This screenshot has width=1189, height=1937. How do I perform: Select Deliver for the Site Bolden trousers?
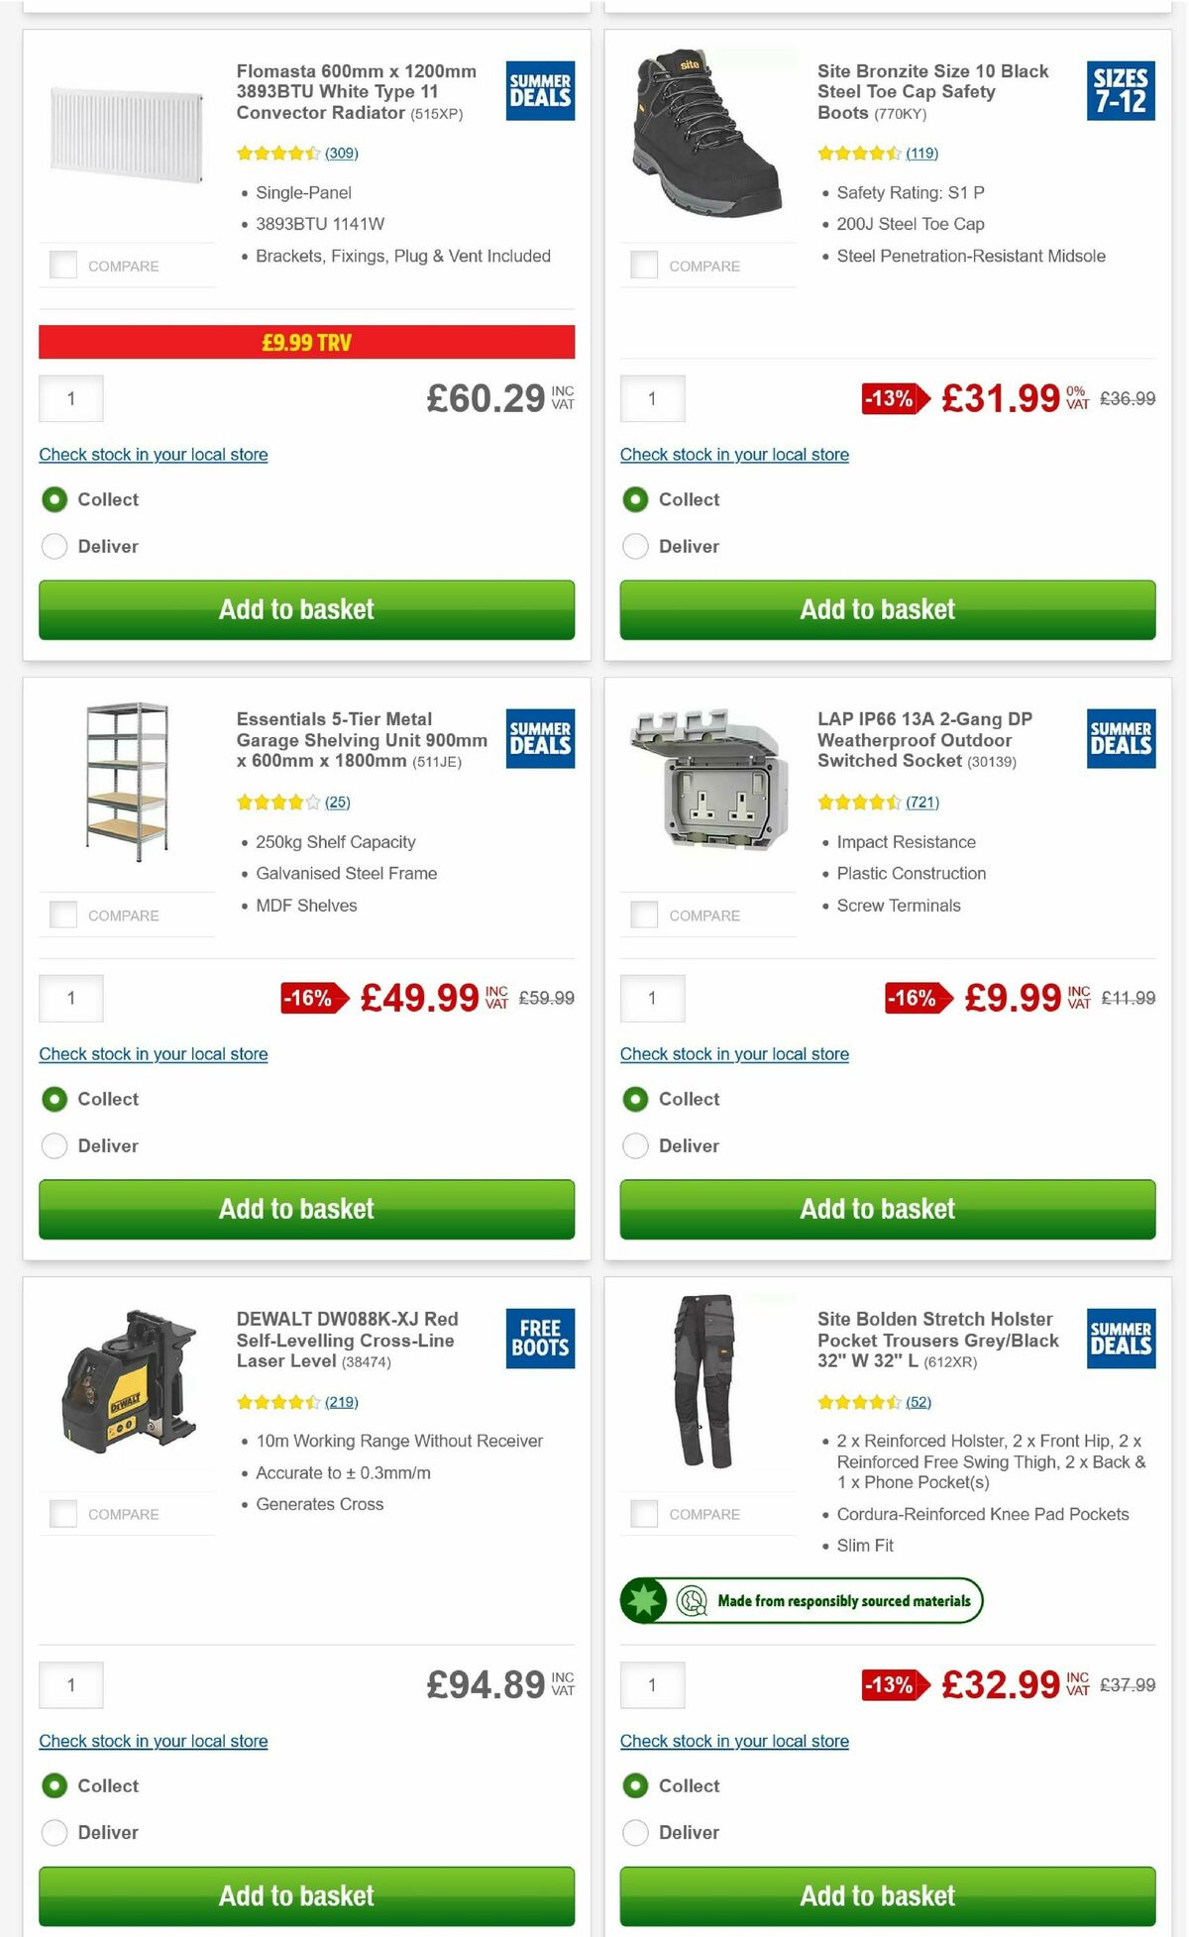click(635, 1832)
